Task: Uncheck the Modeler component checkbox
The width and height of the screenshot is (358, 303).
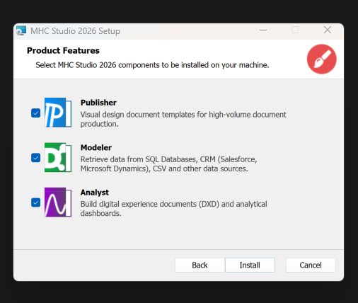Action: 36,158
